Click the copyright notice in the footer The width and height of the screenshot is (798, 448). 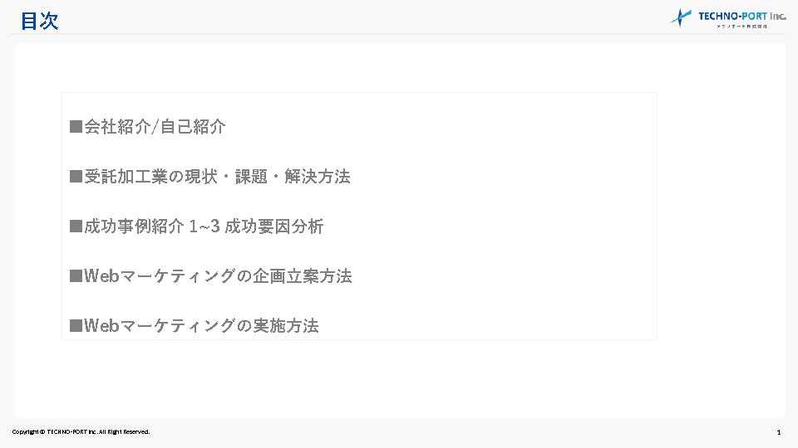pos(81,431)
